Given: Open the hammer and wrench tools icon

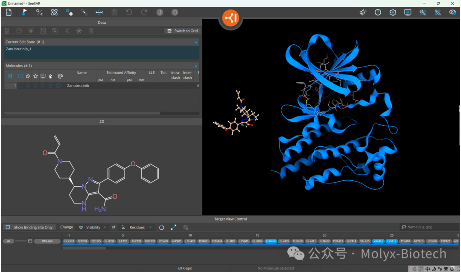Looking at the screenshot, I should tap(423, 12).
